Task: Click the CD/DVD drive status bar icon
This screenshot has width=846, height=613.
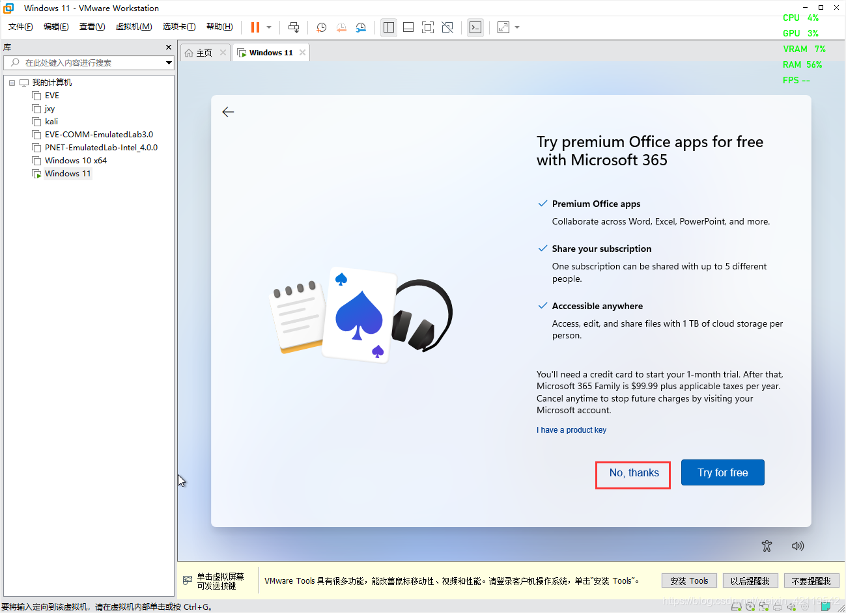Action: click(750, 606)
